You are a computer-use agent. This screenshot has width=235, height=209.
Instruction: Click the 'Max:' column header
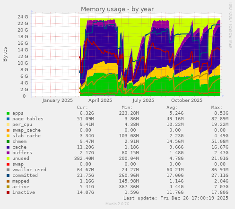pos(217,108)
